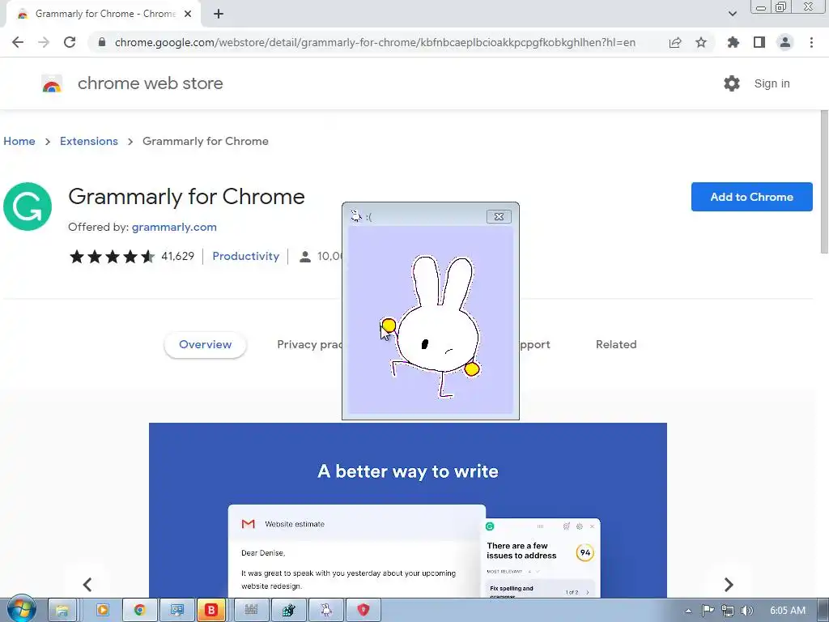Image resolution: width=829 pixels, height=622 pixels.
Task: Close the bunny popup window
Action: (499, 216)
